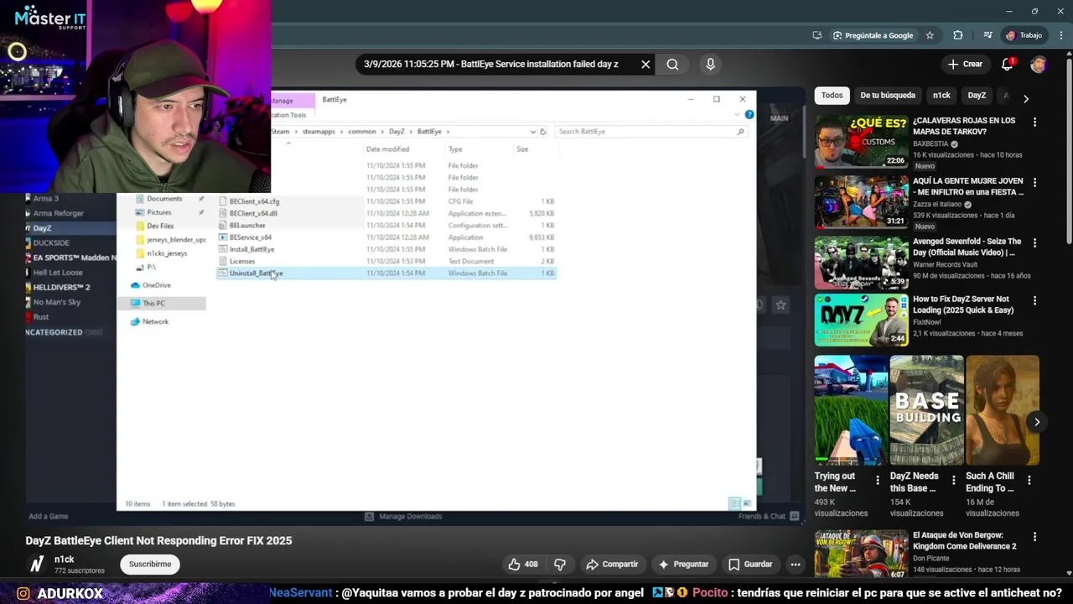Open address bar history dropdown in Explorer
This screenshot has height=604, width=1073.
click(x=532, y=132)
